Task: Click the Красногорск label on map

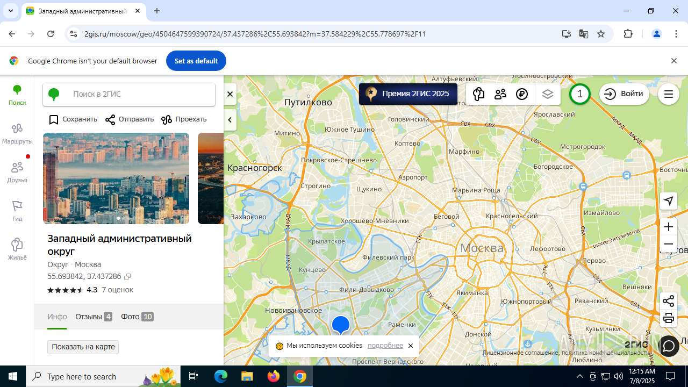Action: (x=255, y=168)
